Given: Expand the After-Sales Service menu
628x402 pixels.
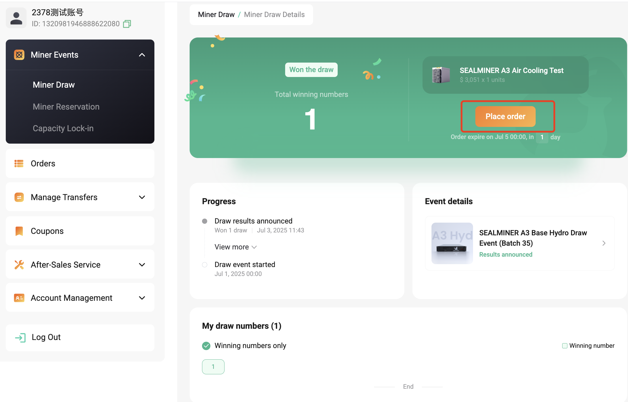Looking at the screenshot, I should coord(142,265).
